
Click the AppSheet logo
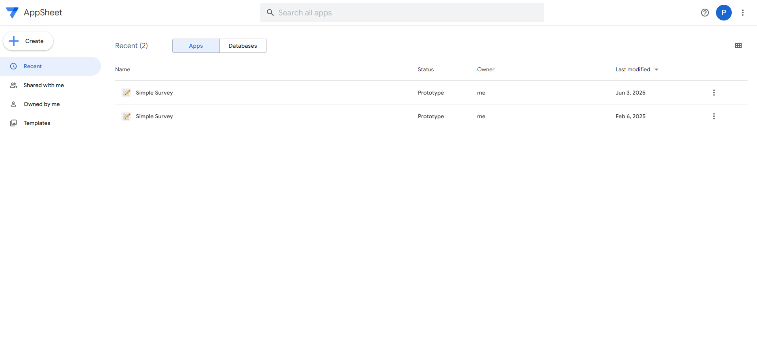pyautogui.click(x=13, y=12)
